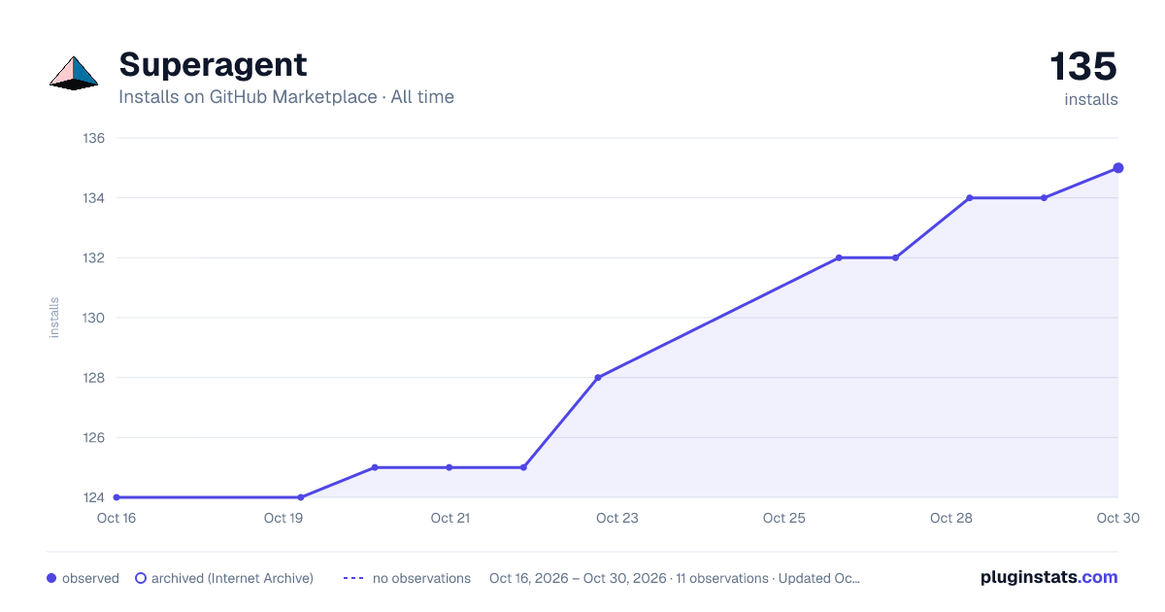The height and width of the screenshot is (612, 1165).
Task: Click the Oct 19 x-axis label
Action: click(283, 519)
